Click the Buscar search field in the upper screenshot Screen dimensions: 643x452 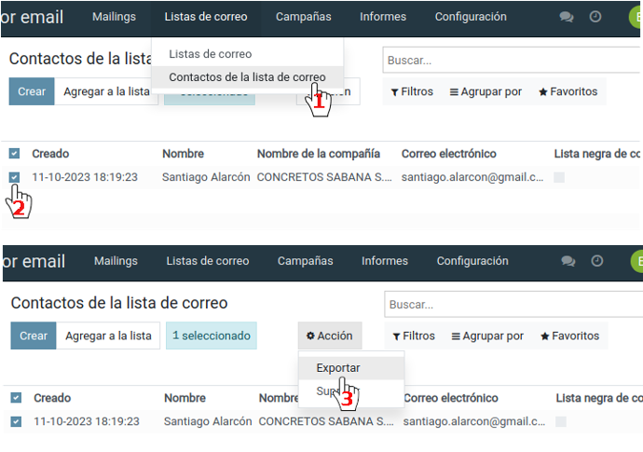[513, 59]
